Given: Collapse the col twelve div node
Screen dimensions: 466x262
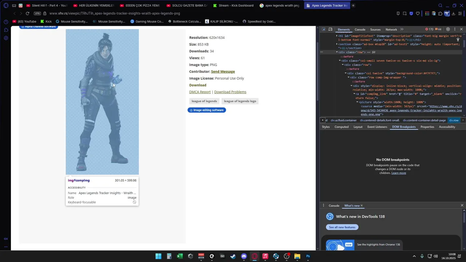Looking at the screenshot, I should pyautogui.click(x=345, y=73).
